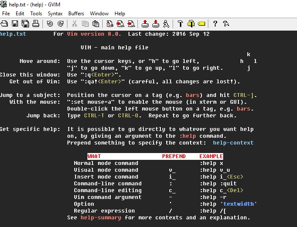This screenshot has width=297, height=227.
Task: Click the Paste clipboard icon
Action: [x=95, y=24]
